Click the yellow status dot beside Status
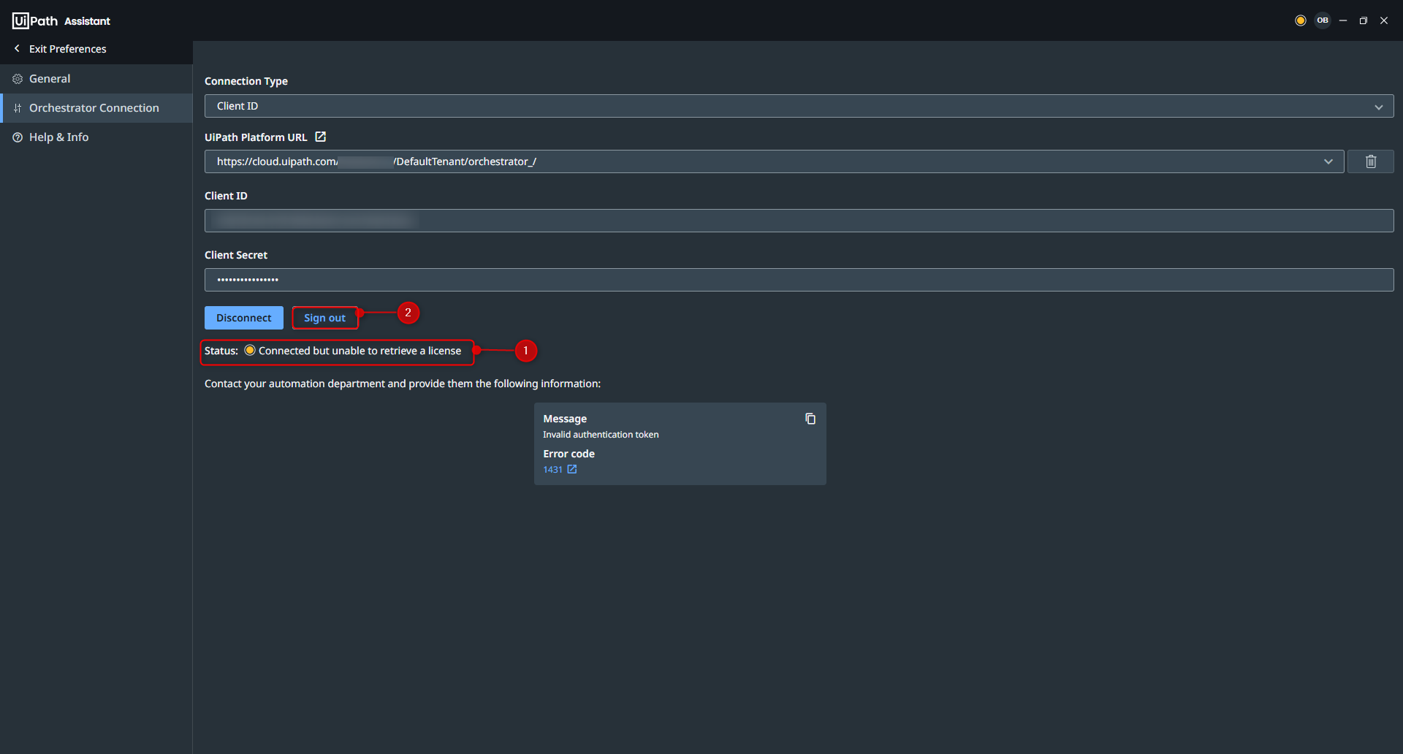Image resolution: width=1403 pixels, height=754 pixels. [250, 351]
